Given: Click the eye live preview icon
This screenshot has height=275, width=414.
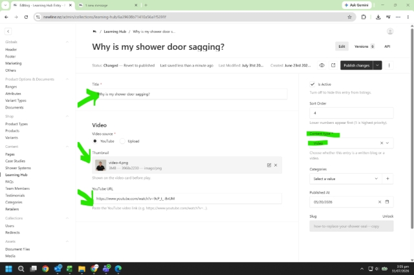Looking at the screenshot, I should pyautogui.click(x=321, y=65).
